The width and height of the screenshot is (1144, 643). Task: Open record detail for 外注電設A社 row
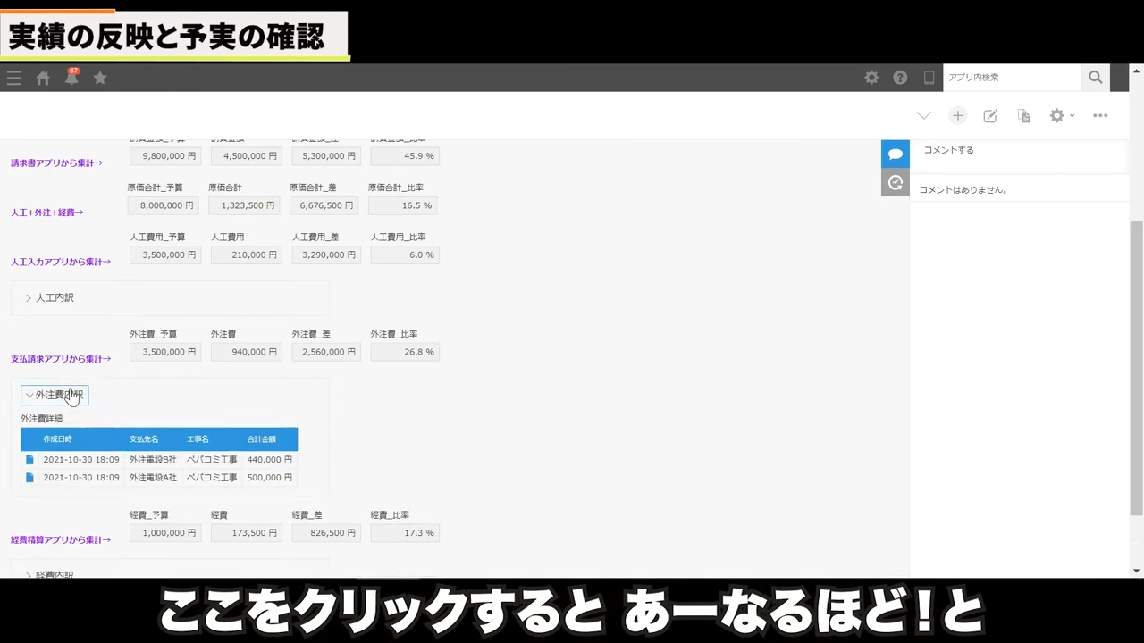(29, 478)
